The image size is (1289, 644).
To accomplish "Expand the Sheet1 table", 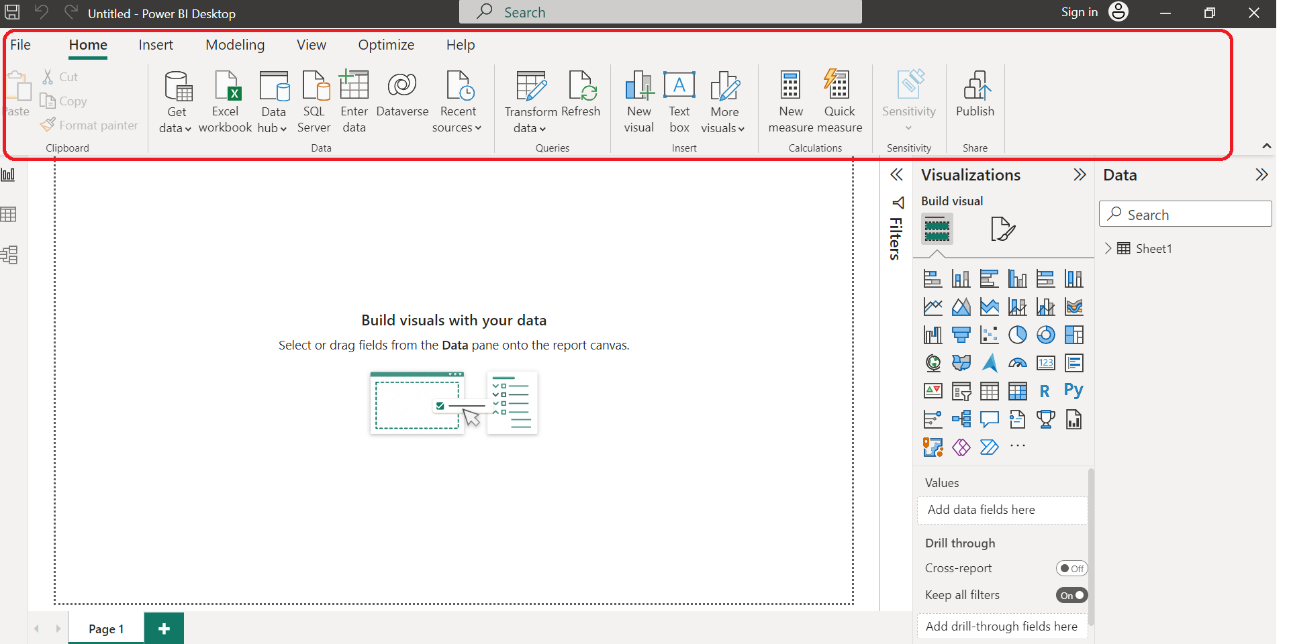I will click(1108, 248).
